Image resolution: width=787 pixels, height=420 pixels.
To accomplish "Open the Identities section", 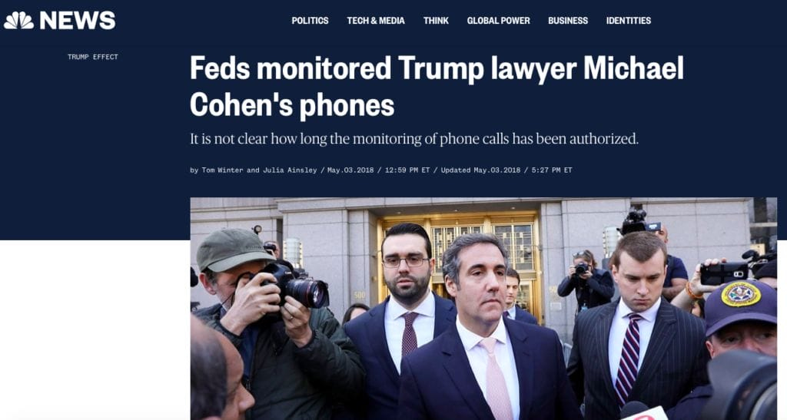I will (x=629, y=21).
